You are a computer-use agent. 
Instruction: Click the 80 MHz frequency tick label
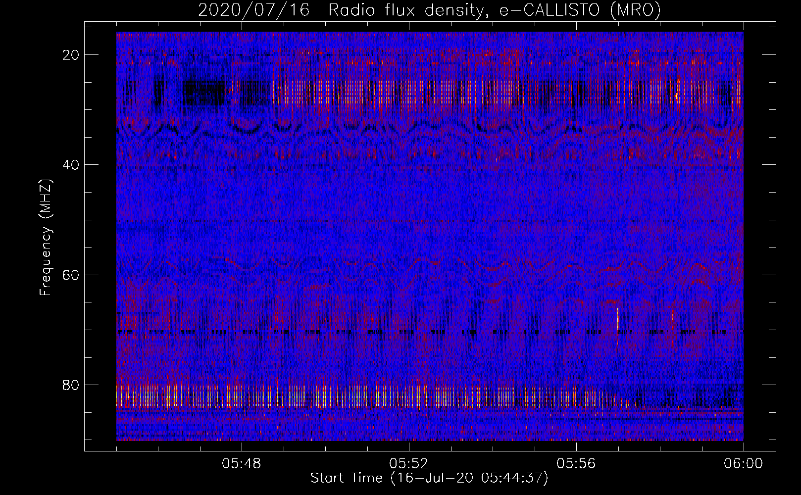[71, 385]
